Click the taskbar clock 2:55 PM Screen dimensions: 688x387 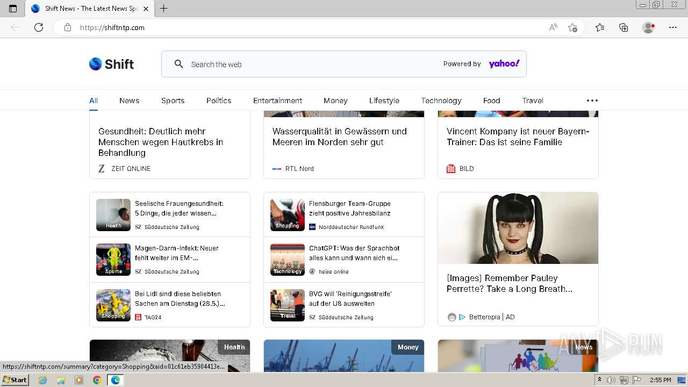[x=660, y=380]
